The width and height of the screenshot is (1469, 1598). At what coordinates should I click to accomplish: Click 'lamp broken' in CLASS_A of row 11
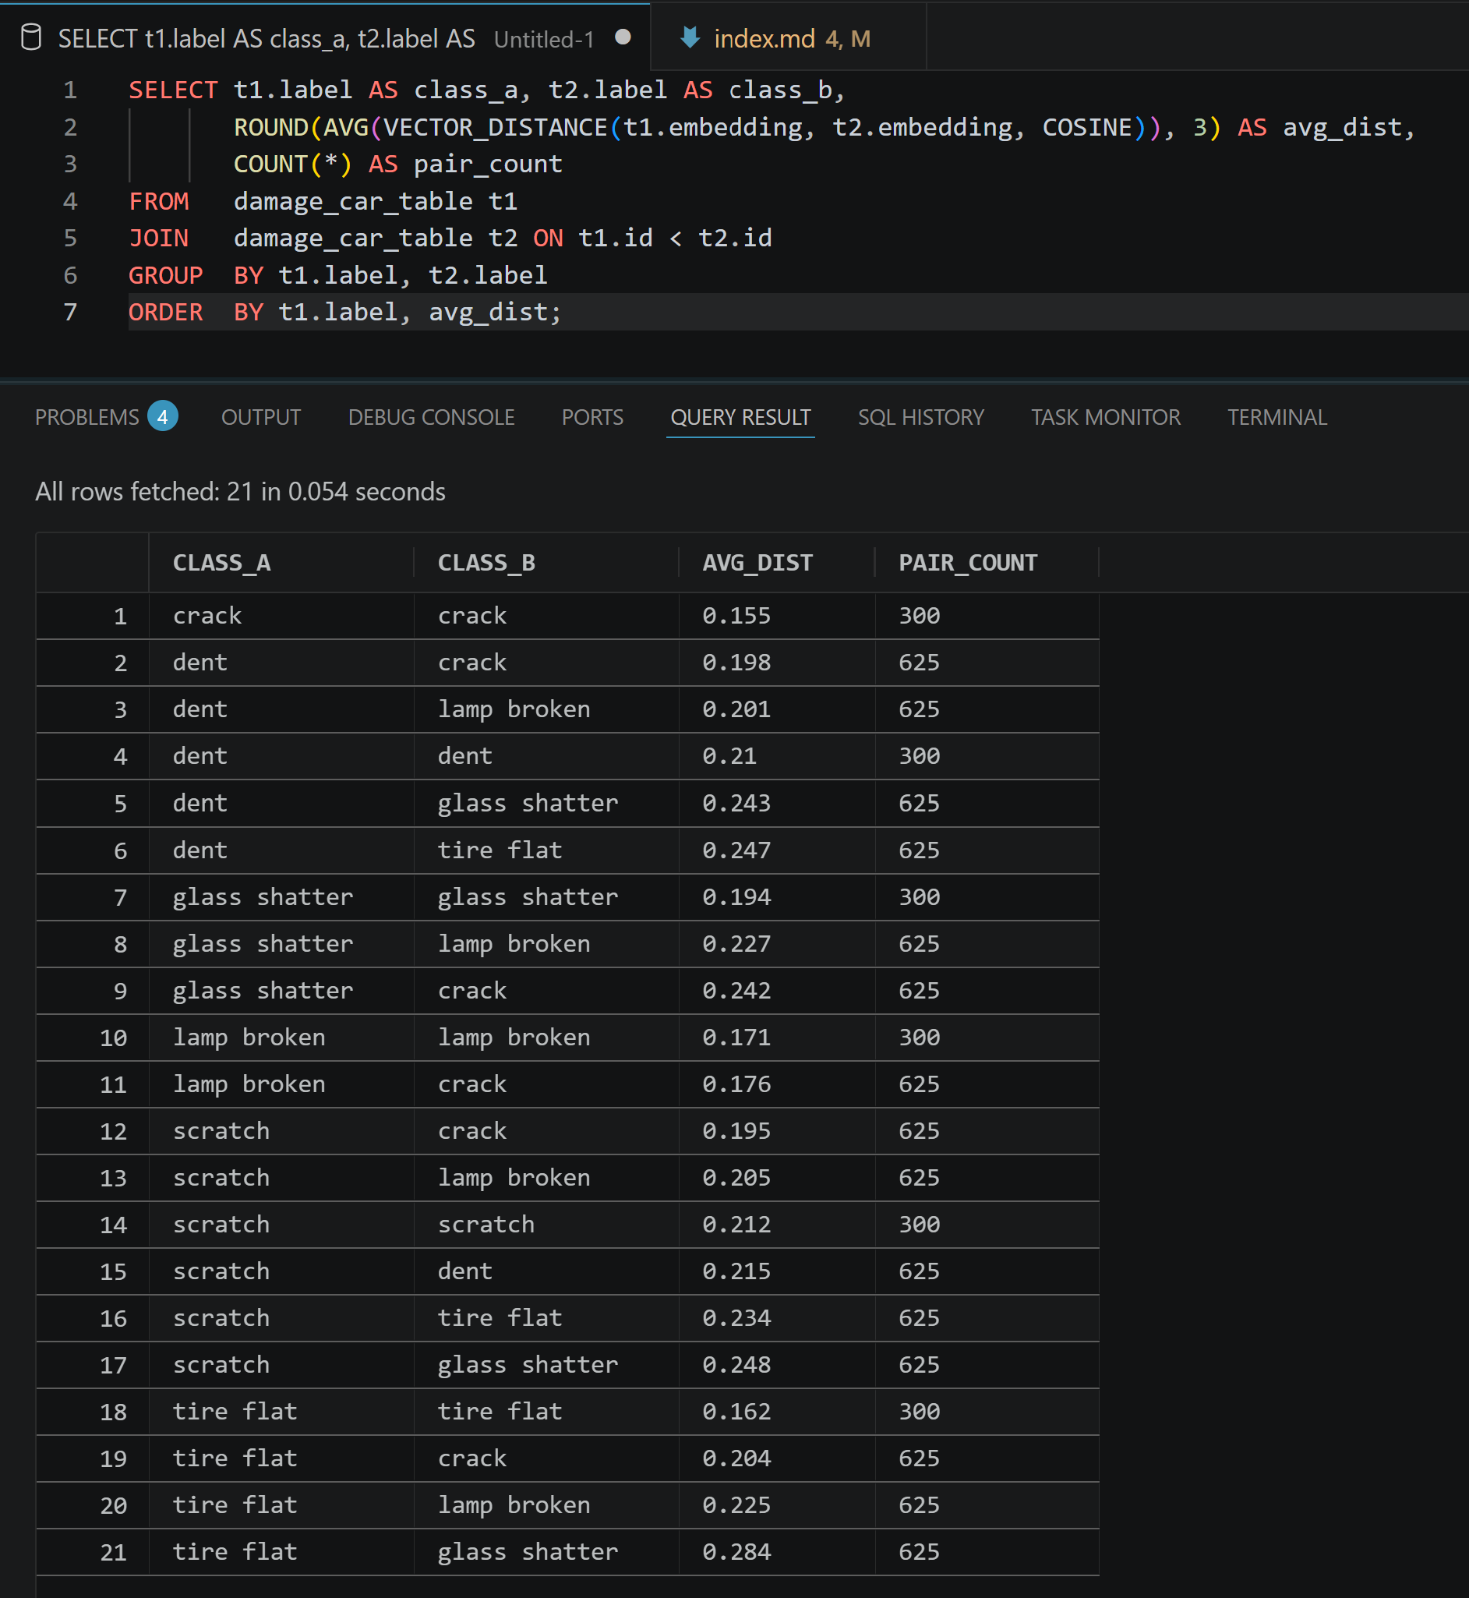249,1085
